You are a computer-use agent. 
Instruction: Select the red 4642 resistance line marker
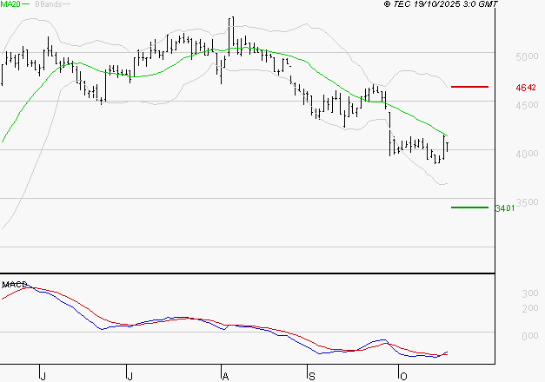[x=469, y=87]
